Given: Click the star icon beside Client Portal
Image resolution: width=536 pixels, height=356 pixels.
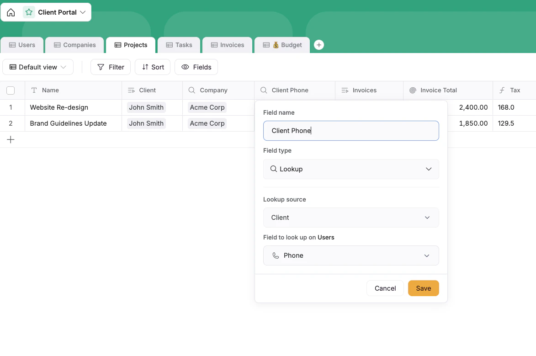Looking at the screenshot, I should coord(29,12).
